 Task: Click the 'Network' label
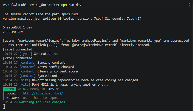(13, 98)
